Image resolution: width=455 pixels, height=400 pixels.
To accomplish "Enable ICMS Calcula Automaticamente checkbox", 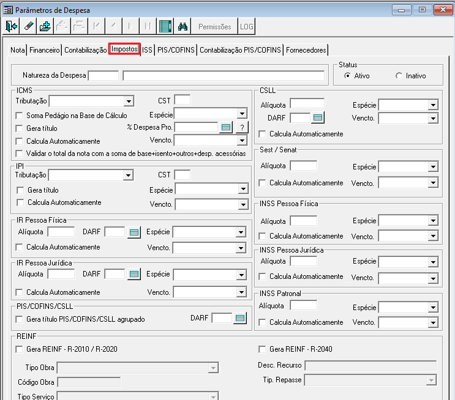I will click(19, 141).
